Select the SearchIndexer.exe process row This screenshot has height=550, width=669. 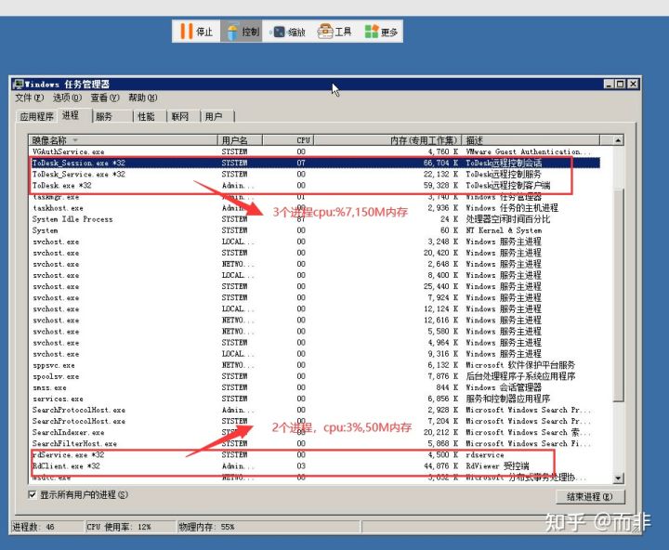(314, 432)
